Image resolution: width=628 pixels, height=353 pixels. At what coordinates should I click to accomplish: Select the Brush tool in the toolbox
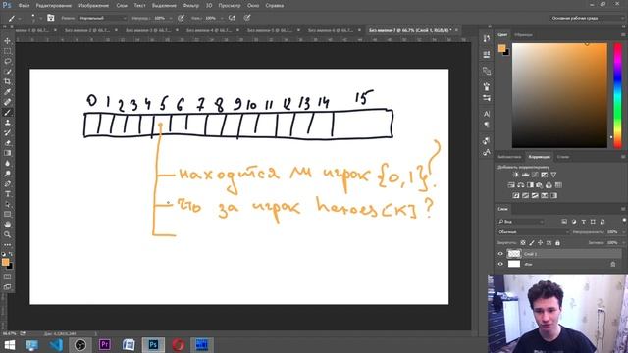coord(7,113)
